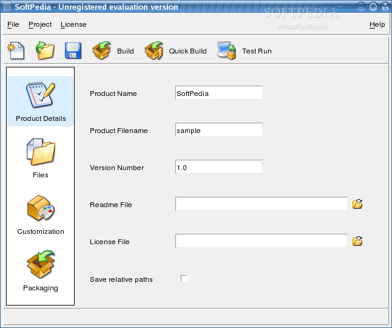Click the New Project toolbar icon
Image resolution: width=392 pixels, height=328 pixels.
(16, 51)
